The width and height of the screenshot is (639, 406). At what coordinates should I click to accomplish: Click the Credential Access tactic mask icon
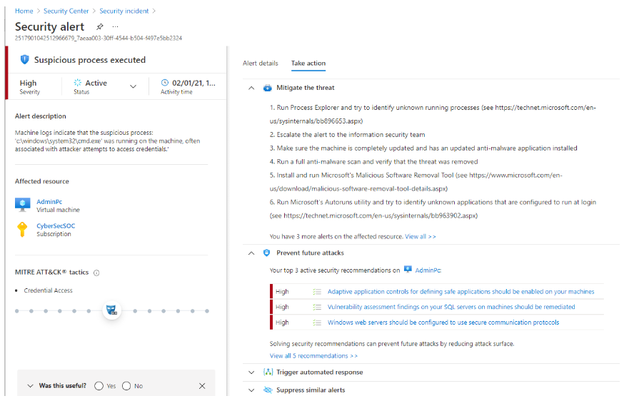tap(111, 310)
